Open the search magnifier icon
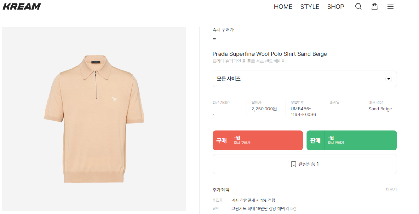 pyautogui.click(x=358, y=7)
